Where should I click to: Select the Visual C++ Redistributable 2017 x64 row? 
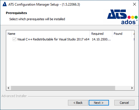(x=70, y=39)
